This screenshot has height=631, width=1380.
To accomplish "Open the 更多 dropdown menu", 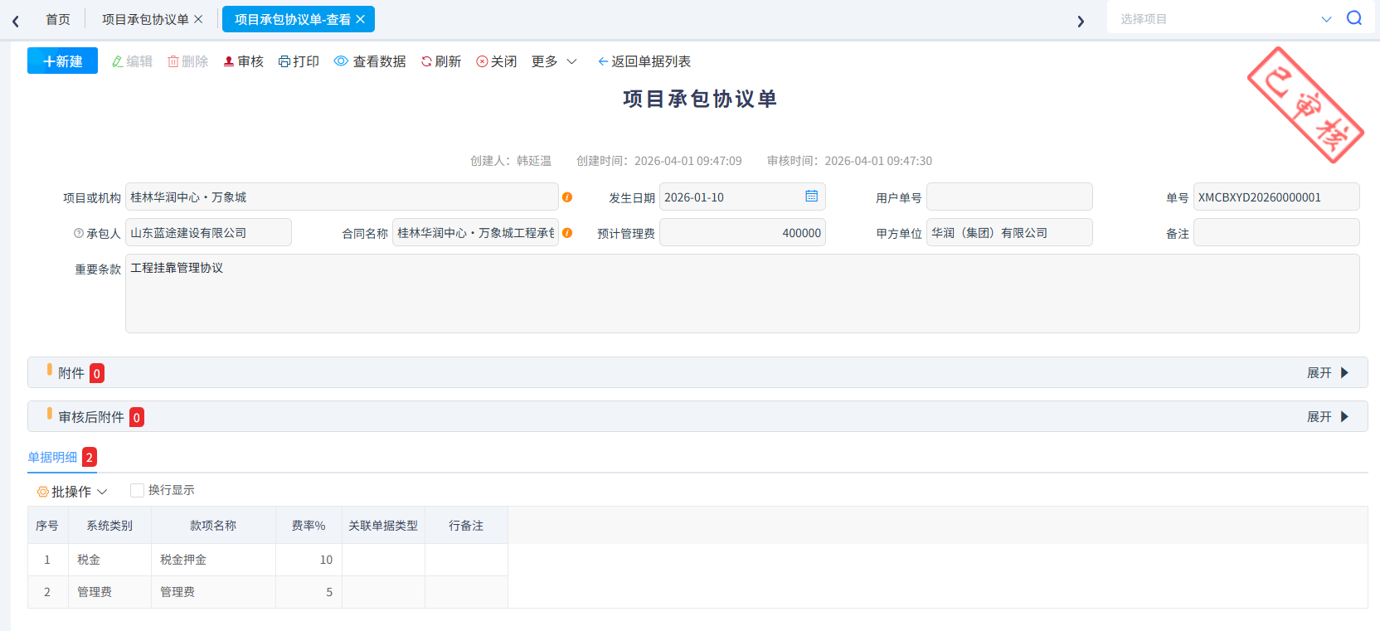I will coord(554,61).
